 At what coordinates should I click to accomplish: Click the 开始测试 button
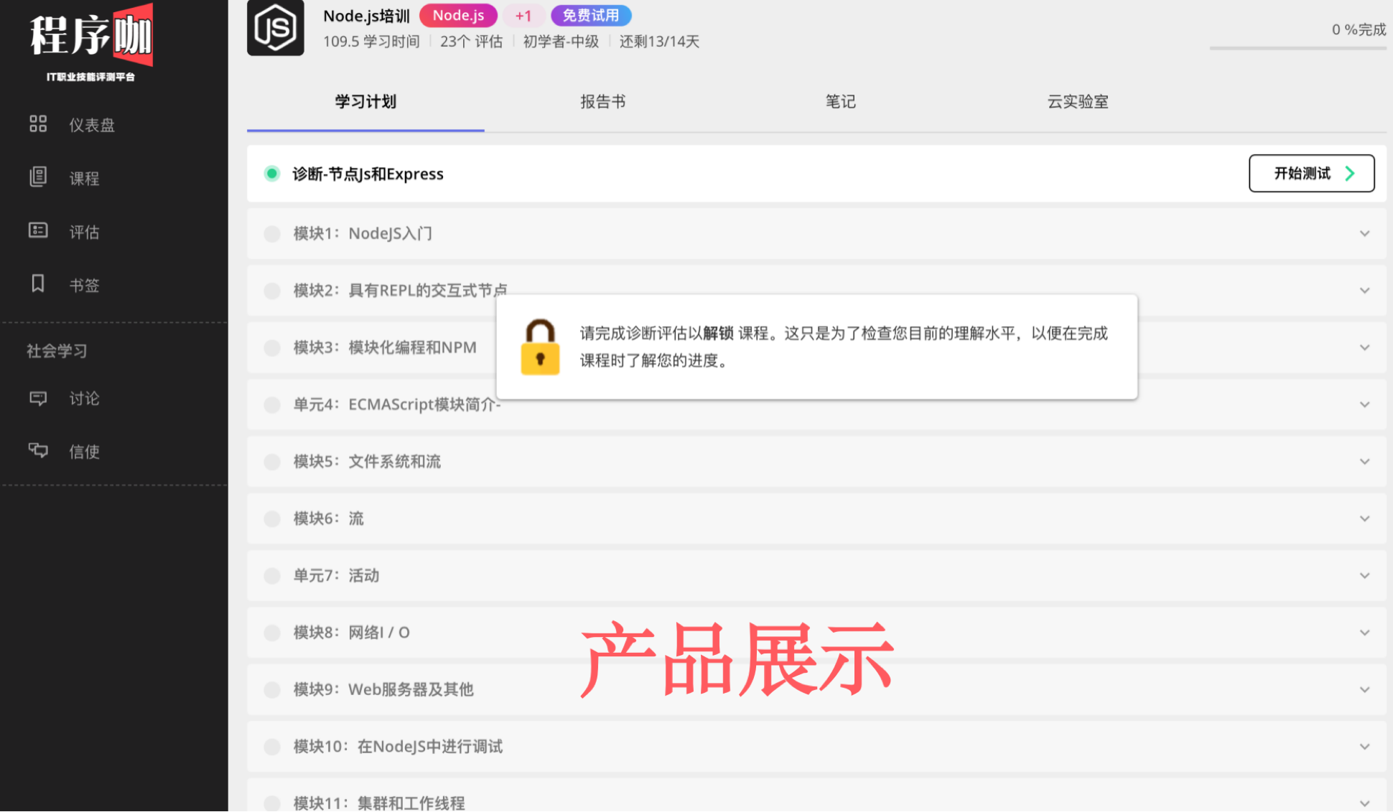1311,174
